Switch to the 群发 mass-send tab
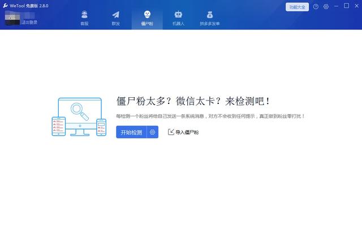 point(115,18)
